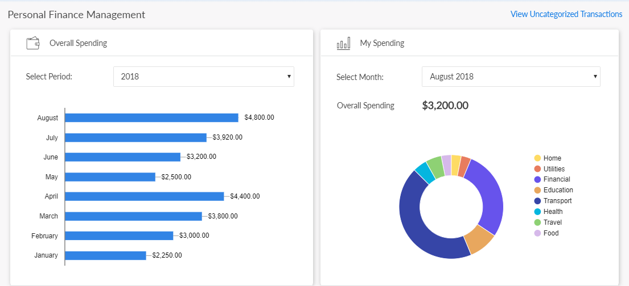Select the January spending bar
Screen dimensions: 629x286
click(x=105, y=255)
